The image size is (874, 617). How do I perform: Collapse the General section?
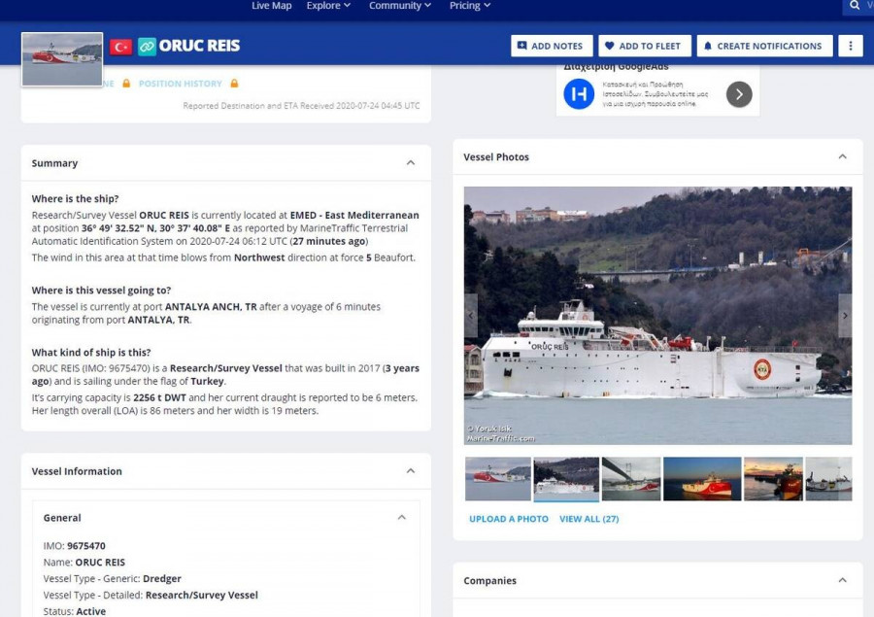click(x=401, y=518)
